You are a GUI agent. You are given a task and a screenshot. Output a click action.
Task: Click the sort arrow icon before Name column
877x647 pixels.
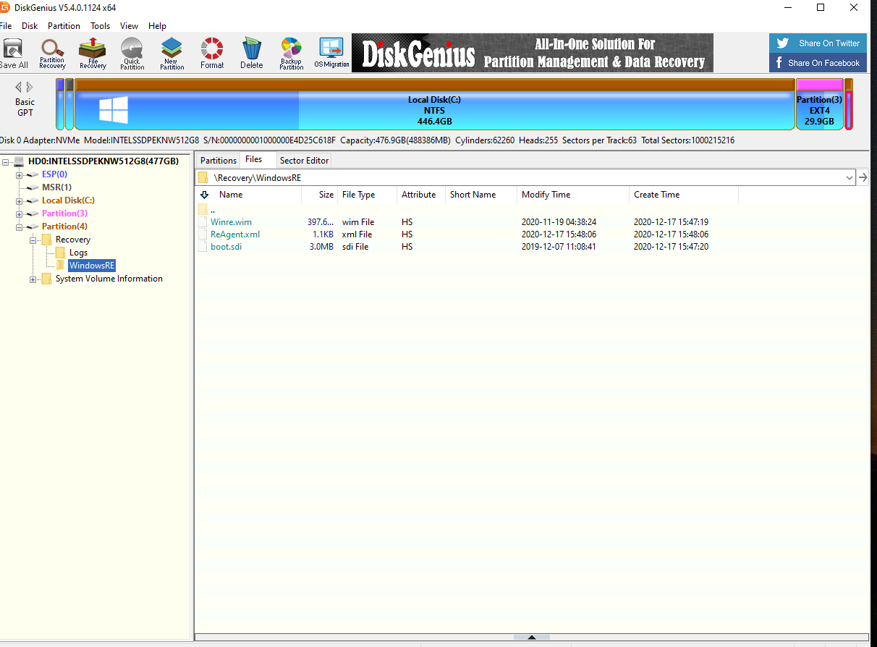coord(204,195)
